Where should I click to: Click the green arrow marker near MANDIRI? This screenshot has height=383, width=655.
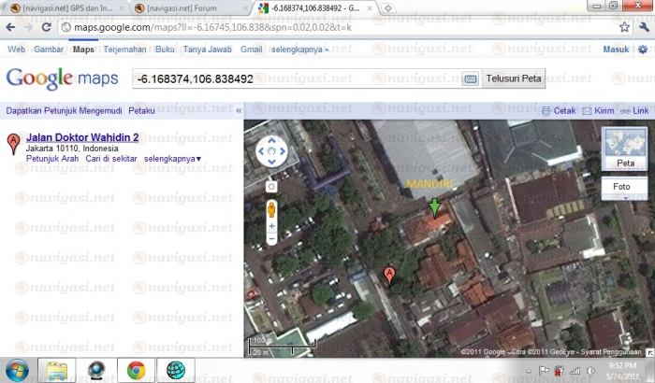click(x=433, y=207)
